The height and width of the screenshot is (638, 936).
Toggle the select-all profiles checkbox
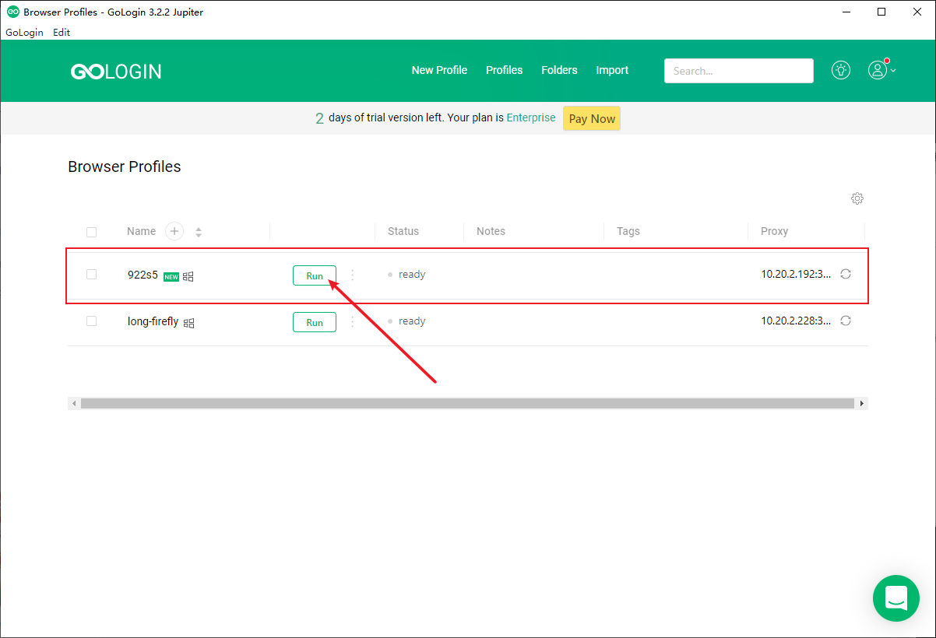click(92, 232)
